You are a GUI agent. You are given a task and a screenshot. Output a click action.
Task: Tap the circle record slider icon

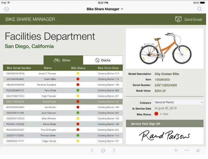point(103,150)
